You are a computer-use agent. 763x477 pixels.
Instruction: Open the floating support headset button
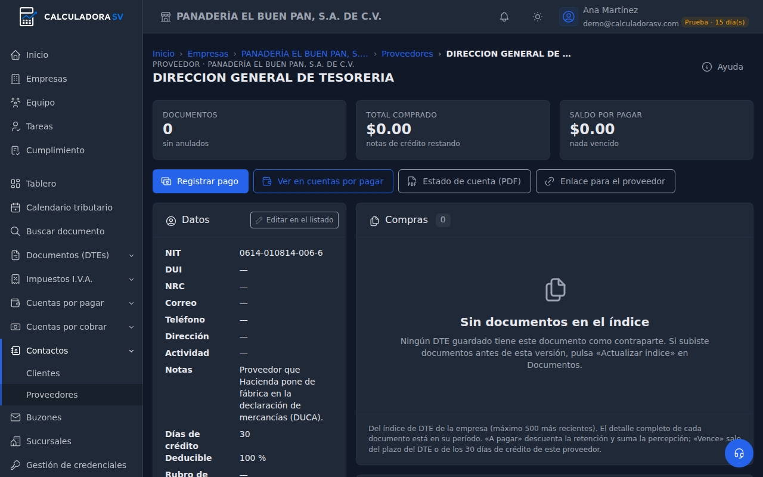pyautogui.click(x=739, y=453)
